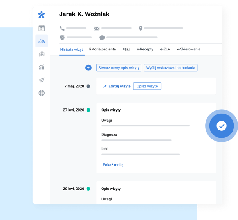
Task: Click Wyślij wskazówki do badania button
Action: [x=171, y=68]
